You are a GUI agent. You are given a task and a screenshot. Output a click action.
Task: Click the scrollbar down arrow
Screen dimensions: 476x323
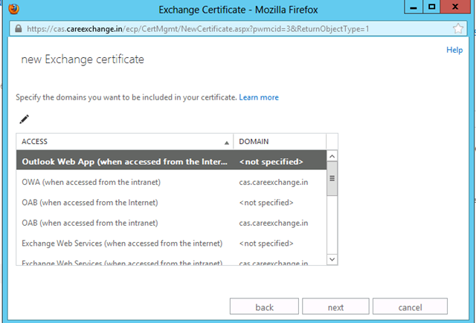[x=332, y=259]
